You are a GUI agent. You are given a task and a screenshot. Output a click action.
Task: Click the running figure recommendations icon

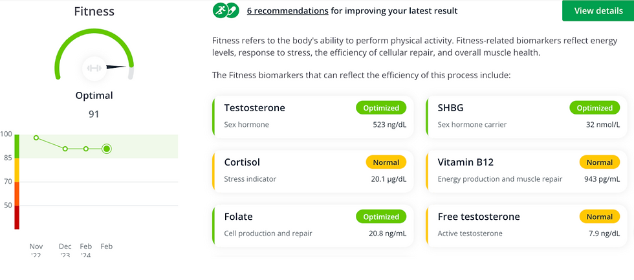pos(220,10)
